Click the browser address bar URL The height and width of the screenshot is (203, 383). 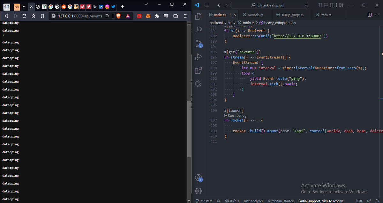(80, 16)
